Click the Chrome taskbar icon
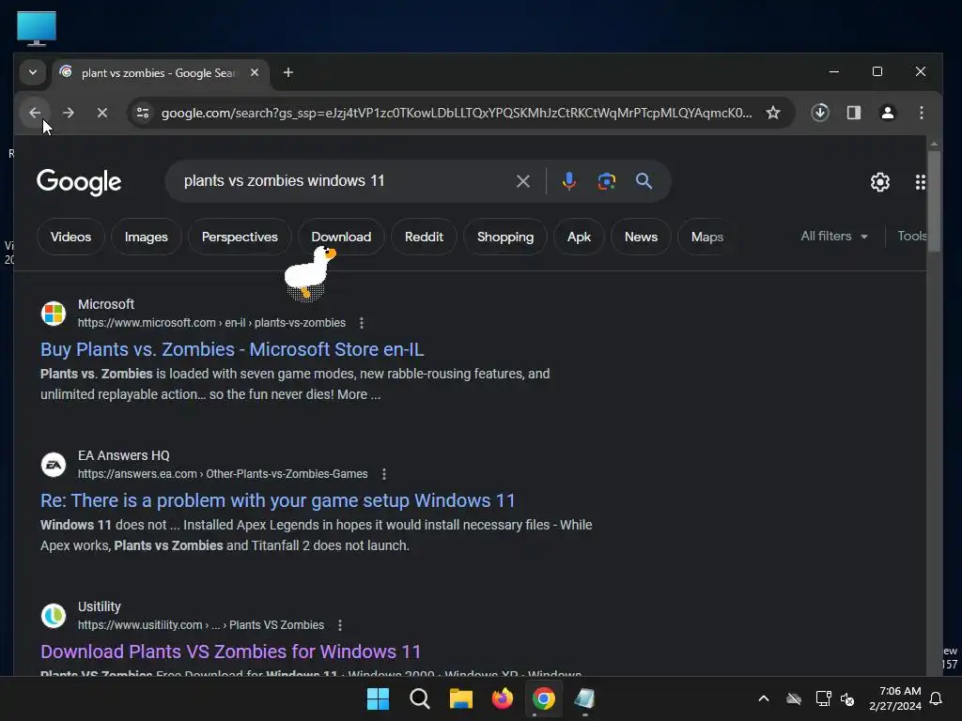962x721 pixels. click(x=544, y=698)
